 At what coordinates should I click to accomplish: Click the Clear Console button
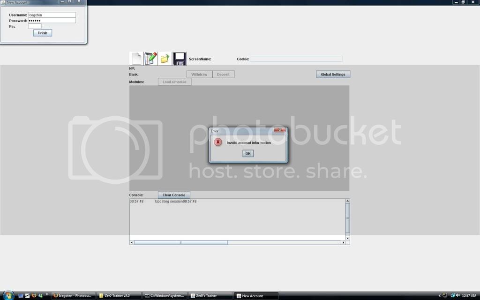[174, 195]
